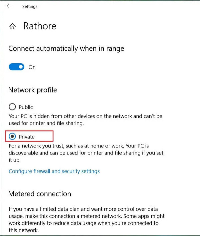Select the Private radio button circle
This screenshot has width=200, height=236.
[x=12, y=136]
